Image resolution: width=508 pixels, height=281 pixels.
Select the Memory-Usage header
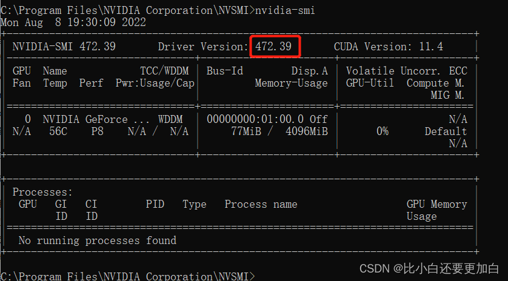point(291,83)
